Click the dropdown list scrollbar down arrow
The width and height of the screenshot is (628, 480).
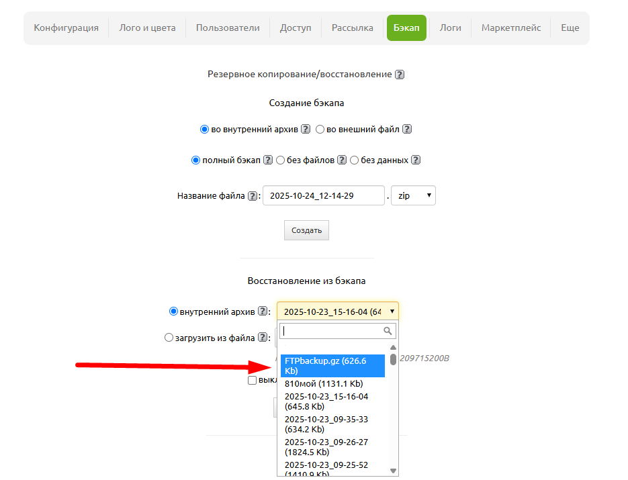coord(393,471)
